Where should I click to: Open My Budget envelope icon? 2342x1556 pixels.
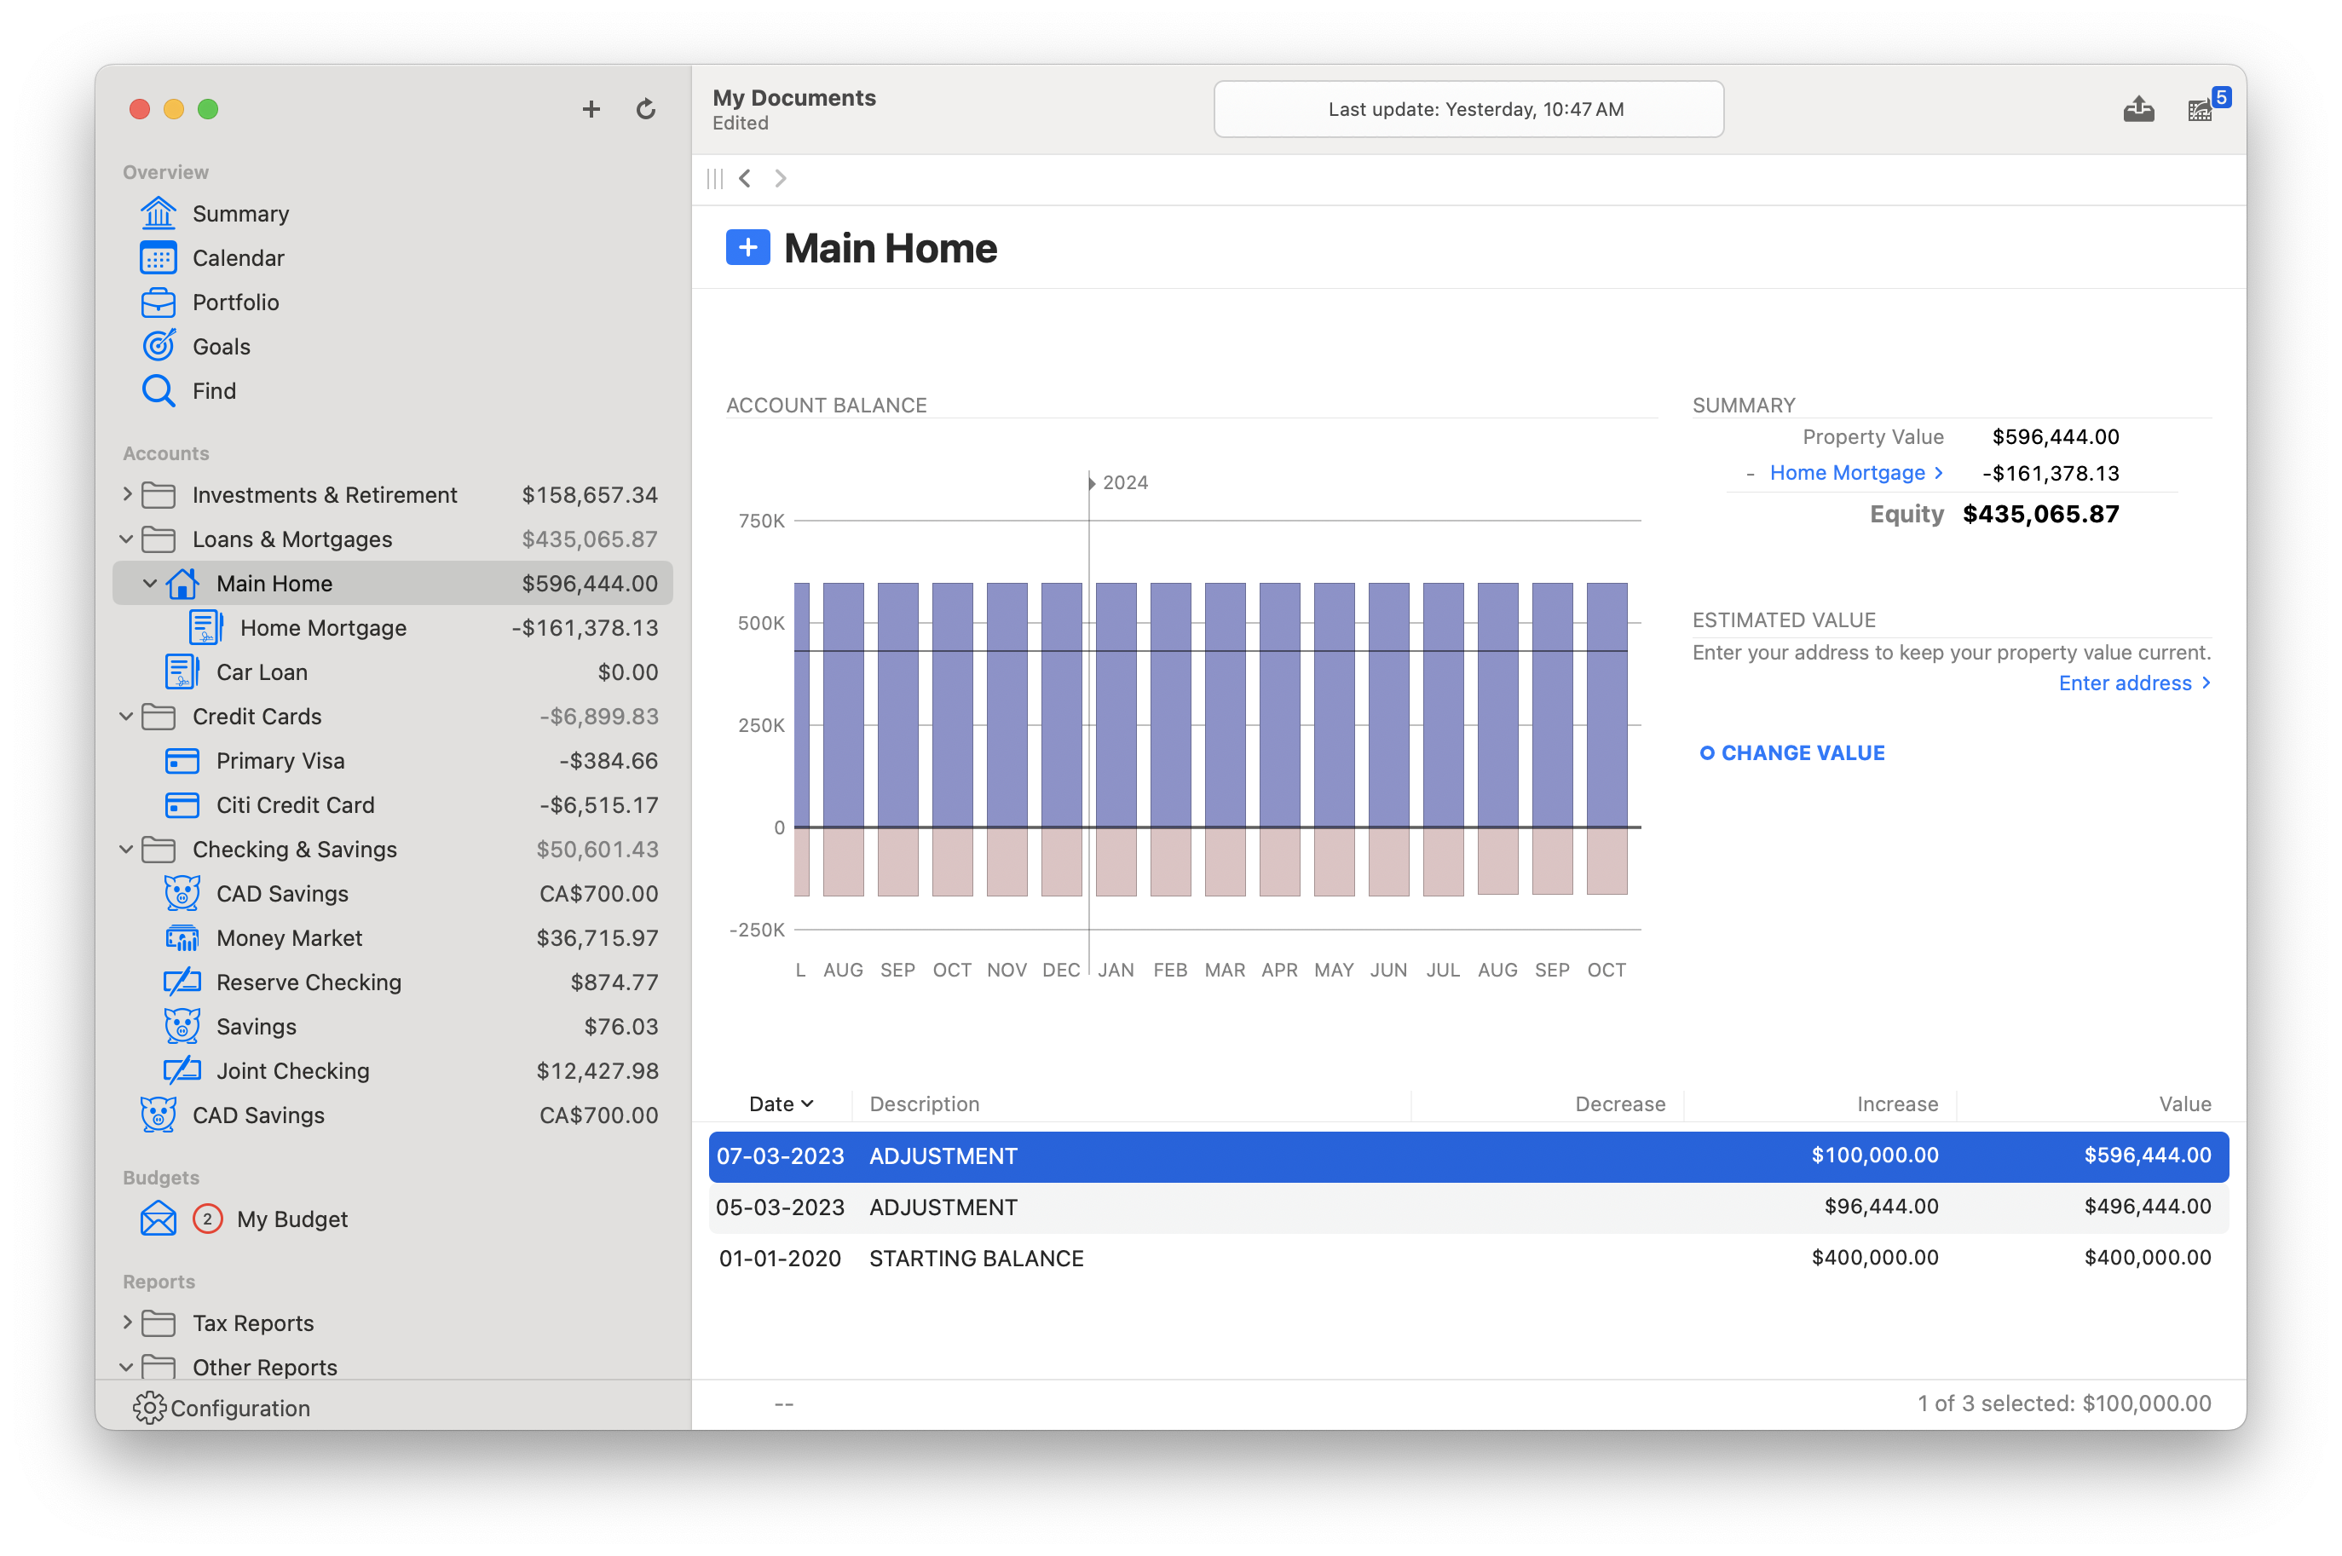coord(158,1219)
